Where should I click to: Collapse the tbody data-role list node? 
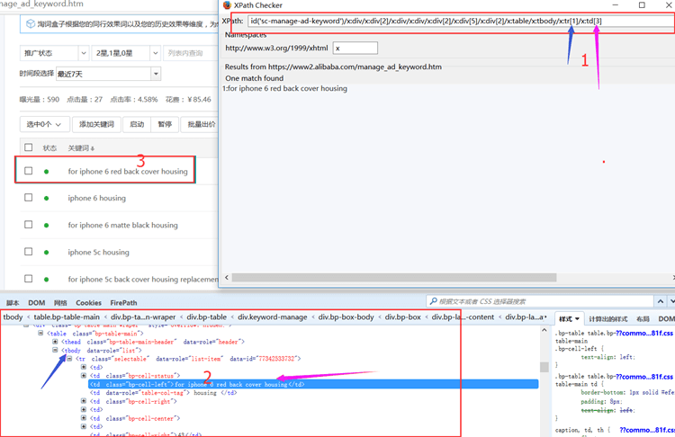pyautogui.click(x=55, y=350)
